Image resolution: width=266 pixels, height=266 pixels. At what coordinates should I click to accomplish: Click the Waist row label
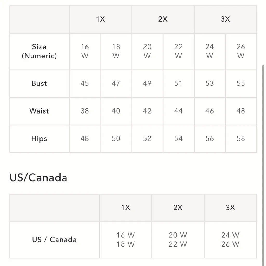(39, 111)
